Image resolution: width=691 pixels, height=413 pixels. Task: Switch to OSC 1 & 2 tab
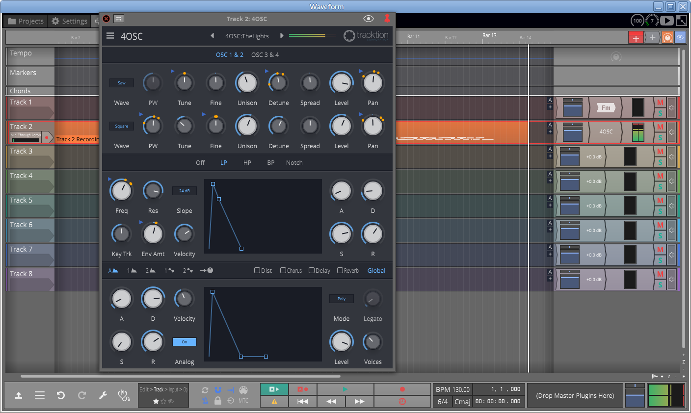[230, 55]
